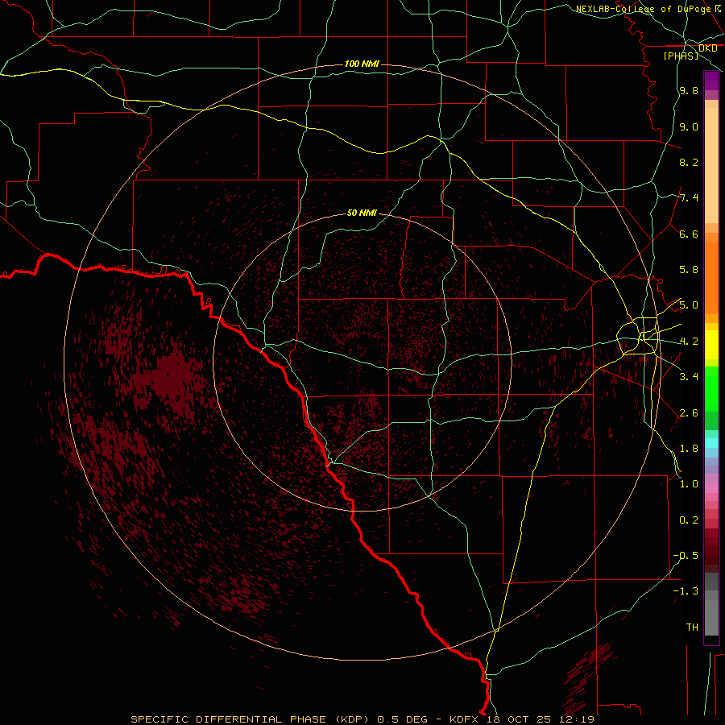Click the yellow segment of the color bar
Image resolution: width=725 pixels, height=725 pixels.
[711, 345]
